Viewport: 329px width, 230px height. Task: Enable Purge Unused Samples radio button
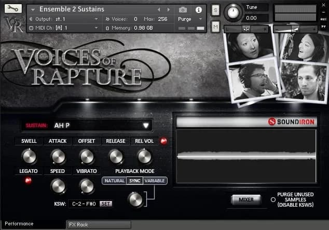pos(273,199)
